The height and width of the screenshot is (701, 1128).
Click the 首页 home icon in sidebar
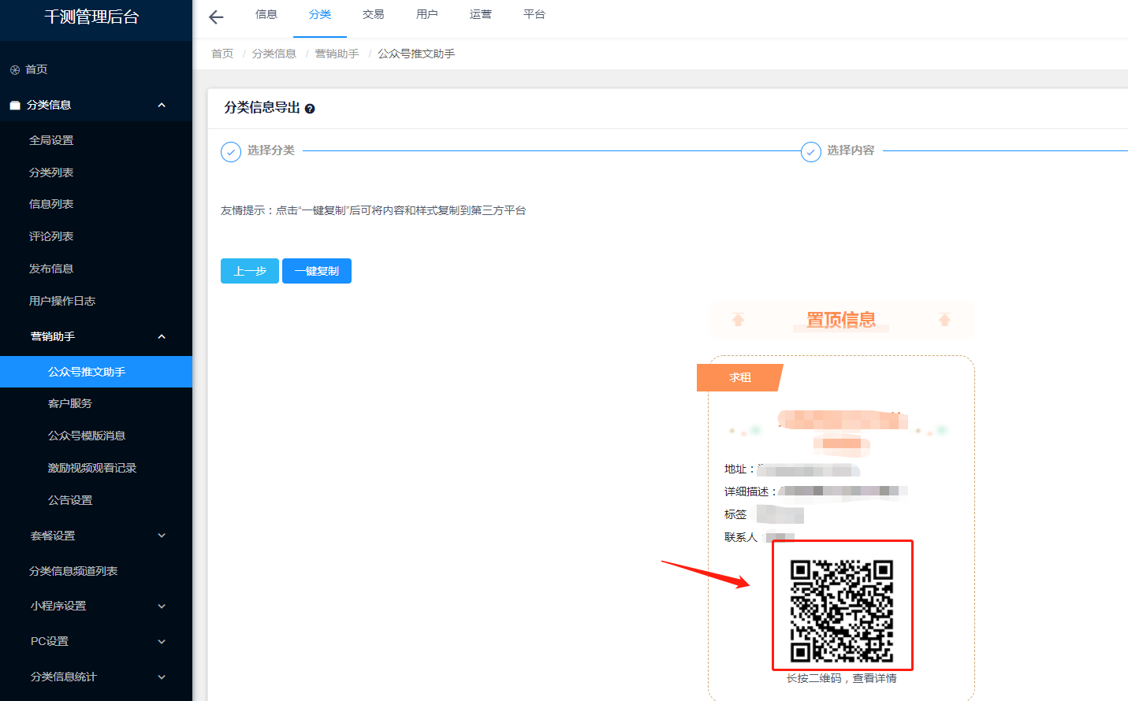(15, 70)
